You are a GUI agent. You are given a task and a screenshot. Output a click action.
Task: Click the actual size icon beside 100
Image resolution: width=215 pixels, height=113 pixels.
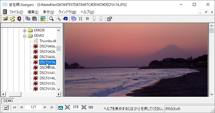[x=84, y=107]
